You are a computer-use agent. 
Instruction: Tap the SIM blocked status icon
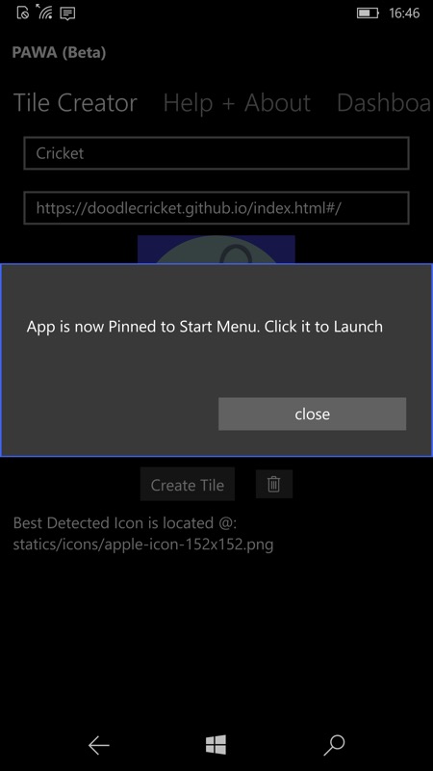(22, 13)
